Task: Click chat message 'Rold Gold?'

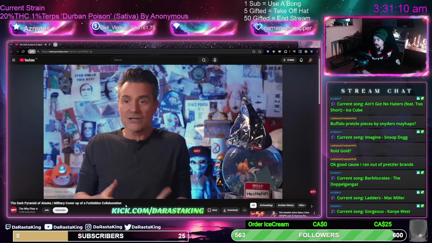Action: 341,151
